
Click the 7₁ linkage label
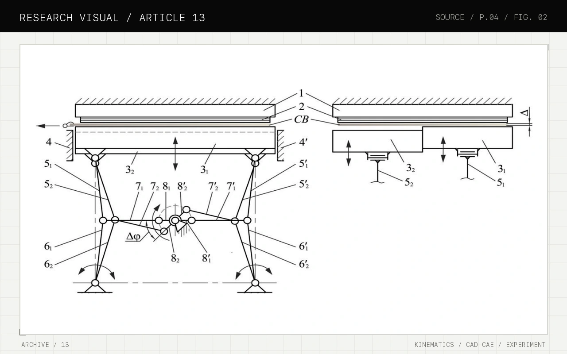(x=139, y=187)
